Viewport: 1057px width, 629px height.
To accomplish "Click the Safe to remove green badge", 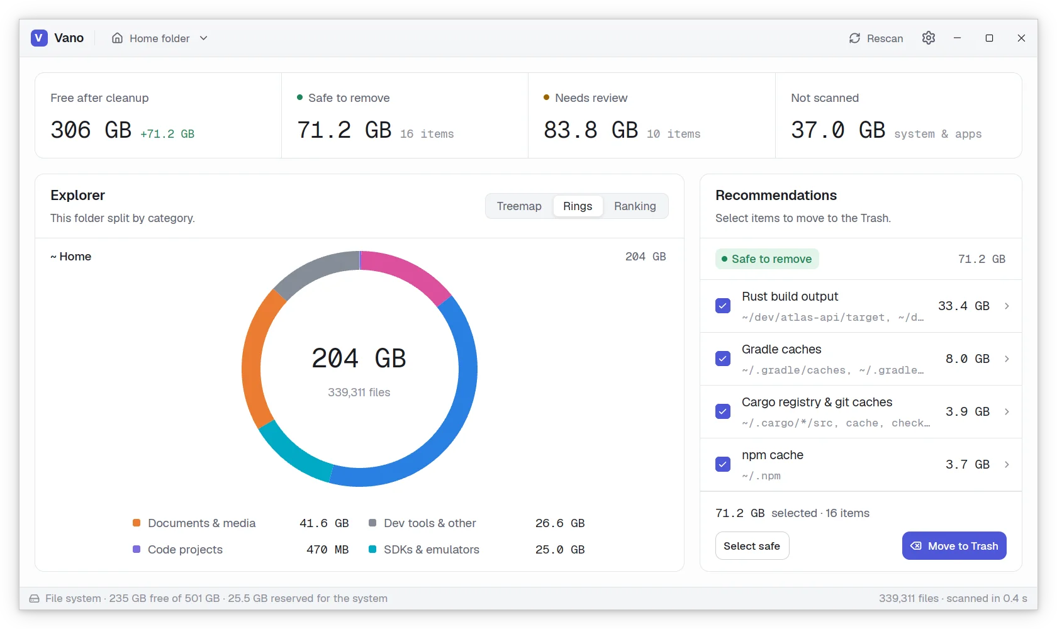I will coord(767,259).
